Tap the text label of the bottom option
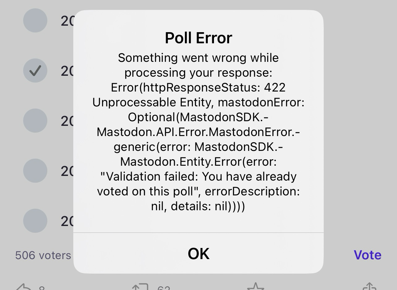The width and height of the screenshot is (397, 290). click(67, 221)
